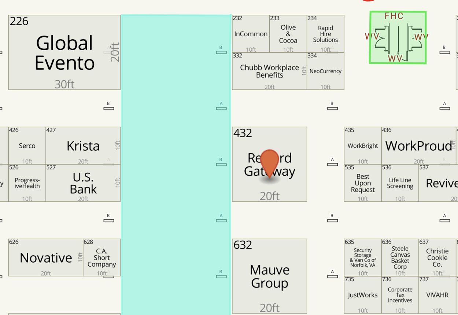Open Chubb Workplace Benefits booth details
458x315 pixels.
269,71
